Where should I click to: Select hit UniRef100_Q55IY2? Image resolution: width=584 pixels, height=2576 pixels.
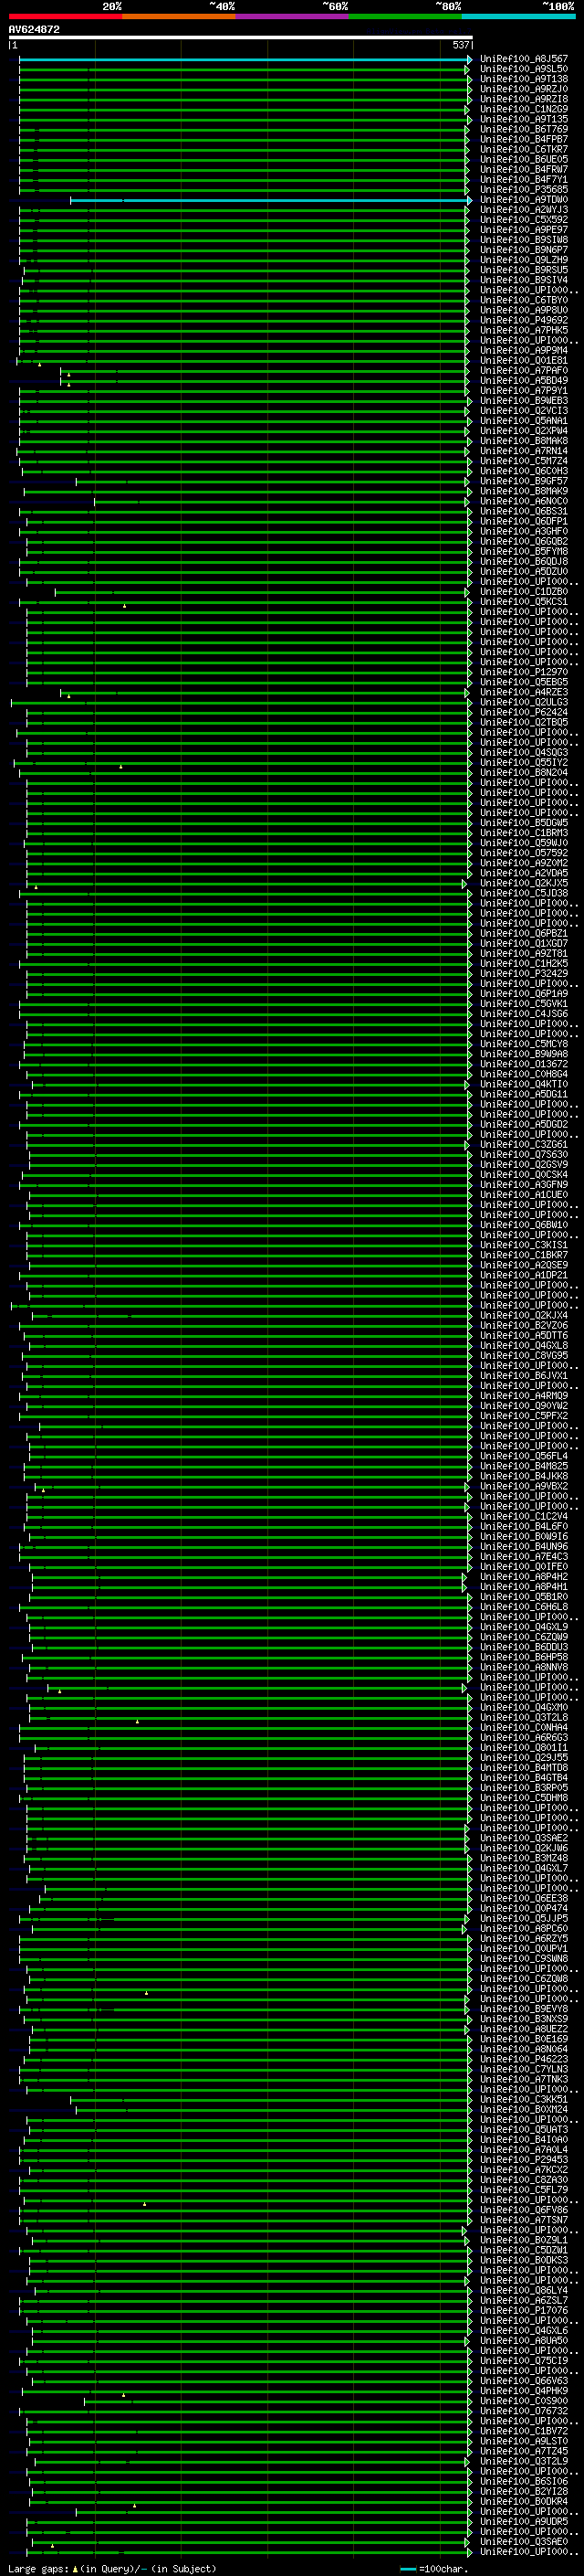tap(524, 763)
